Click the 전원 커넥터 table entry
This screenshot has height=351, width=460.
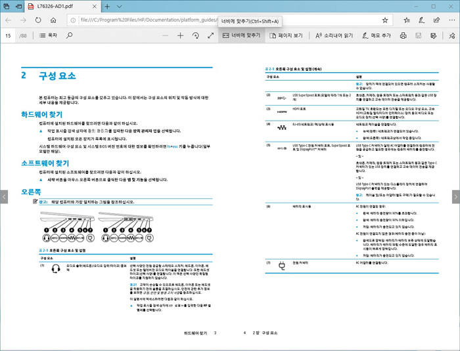point(300,263)
